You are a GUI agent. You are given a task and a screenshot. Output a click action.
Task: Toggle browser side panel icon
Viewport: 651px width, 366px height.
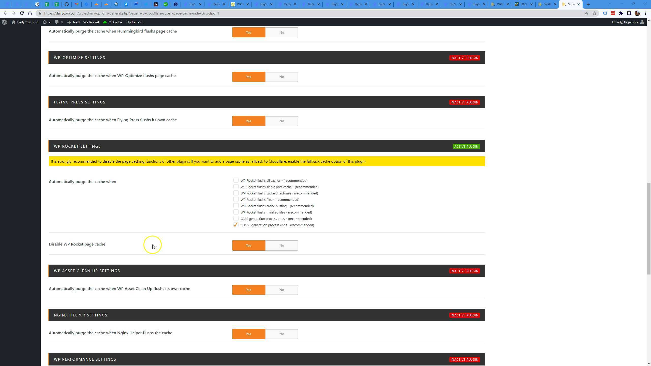[x=629, y=13]
